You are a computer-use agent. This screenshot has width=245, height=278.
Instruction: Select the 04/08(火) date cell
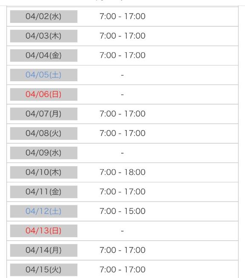[44, 133]
